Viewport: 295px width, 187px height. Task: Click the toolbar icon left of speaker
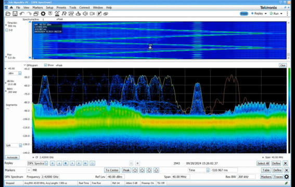78,14
